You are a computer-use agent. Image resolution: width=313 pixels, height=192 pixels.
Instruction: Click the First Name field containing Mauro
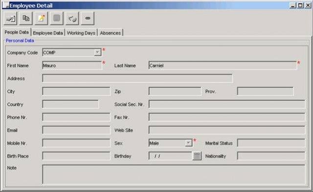72,66
